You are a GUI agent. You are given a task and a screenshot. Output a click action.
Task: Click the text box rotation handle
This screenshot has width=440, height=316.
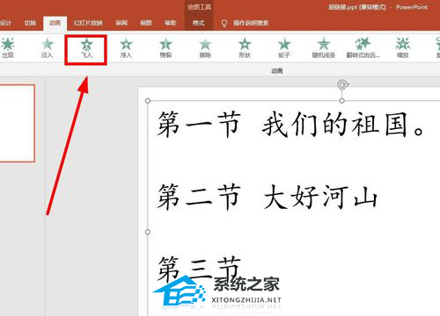tap(342, 84)
